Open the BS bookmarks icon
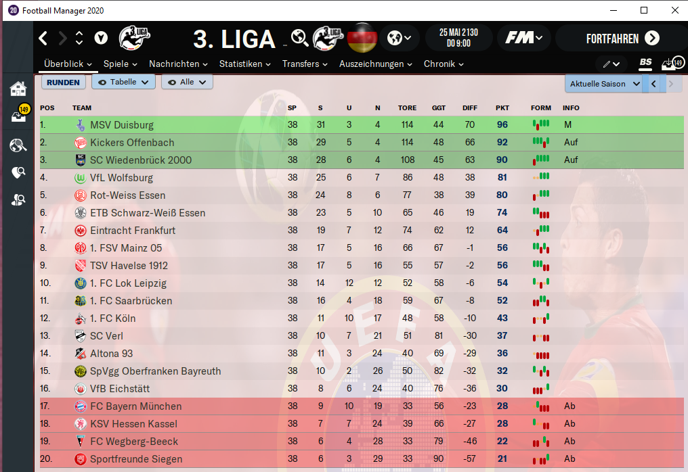This screenshot has width=688, height=472. coord(645,64)
